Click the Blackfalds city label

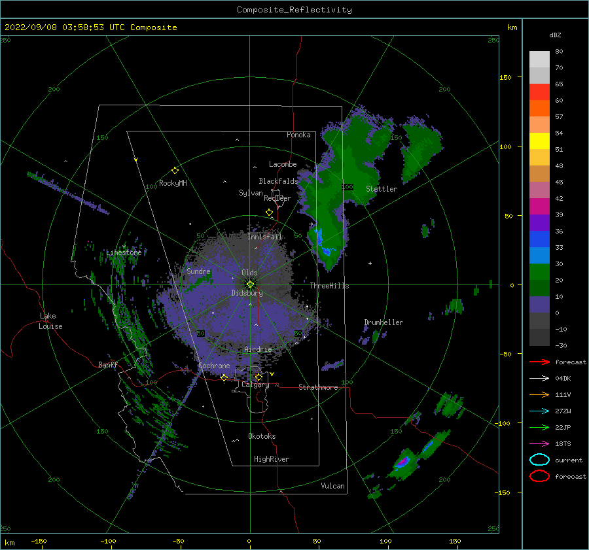278,181
